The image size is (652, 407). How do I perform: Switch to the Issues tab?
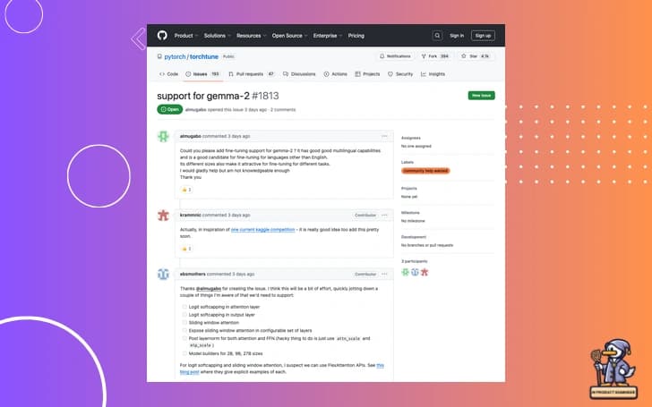202,74
